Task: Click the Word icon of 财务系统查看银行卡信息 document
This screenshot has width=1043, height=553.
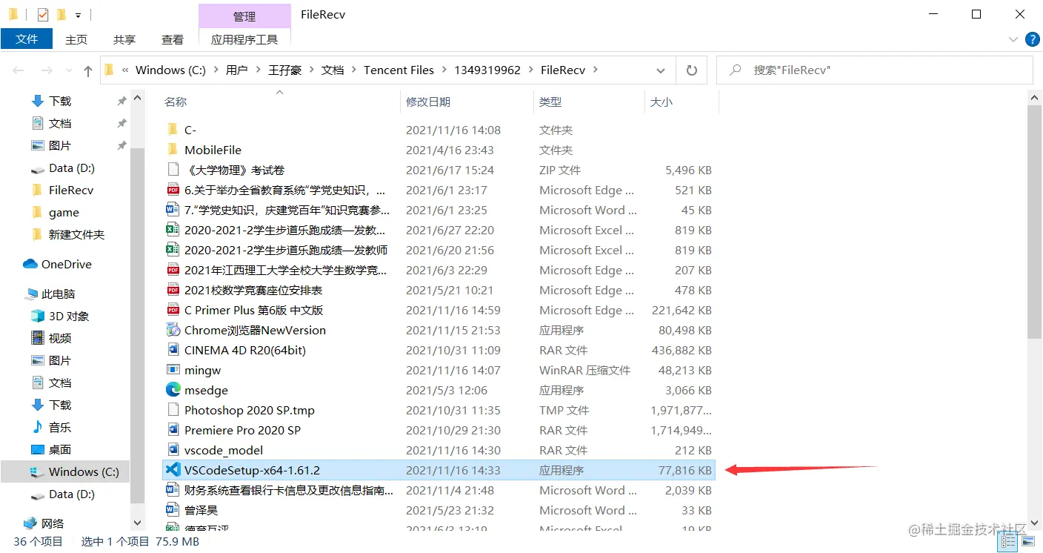Action: [x=173, y=490]
